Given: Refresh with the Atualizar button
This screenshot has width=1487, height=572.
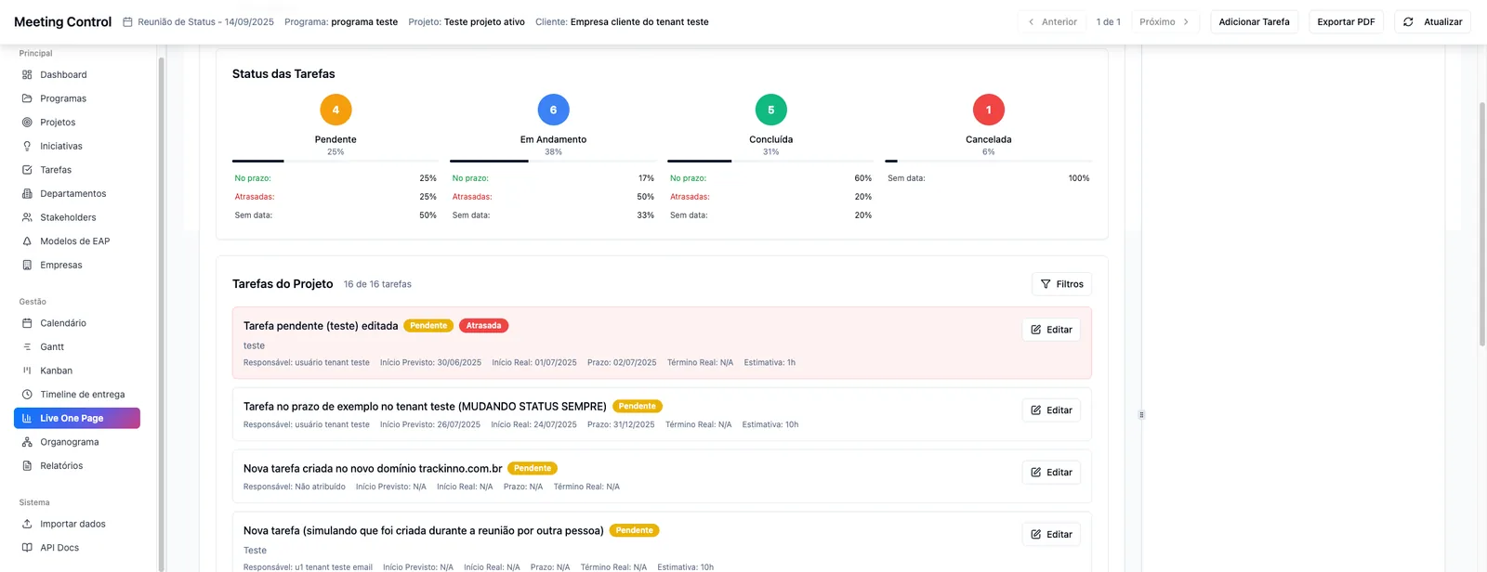Looking at the screenshot, I should (1432, 22).
